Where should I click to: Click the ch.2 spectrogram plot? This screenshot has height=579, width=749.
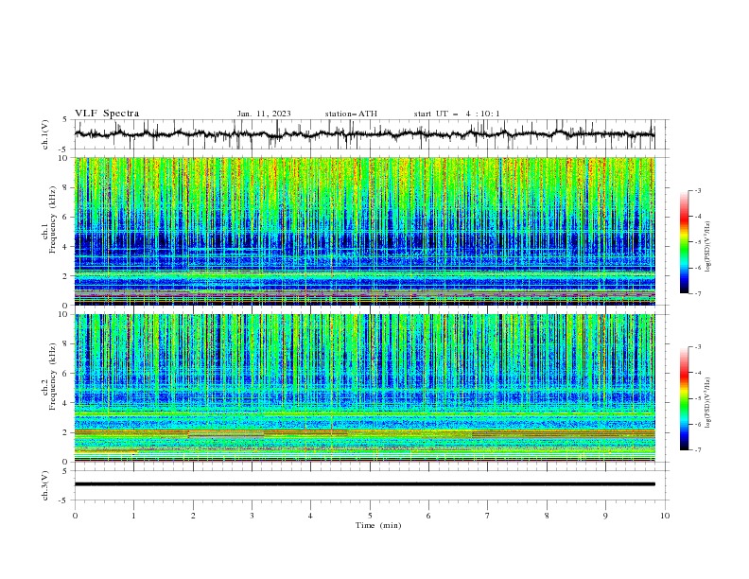coord(365,388)
